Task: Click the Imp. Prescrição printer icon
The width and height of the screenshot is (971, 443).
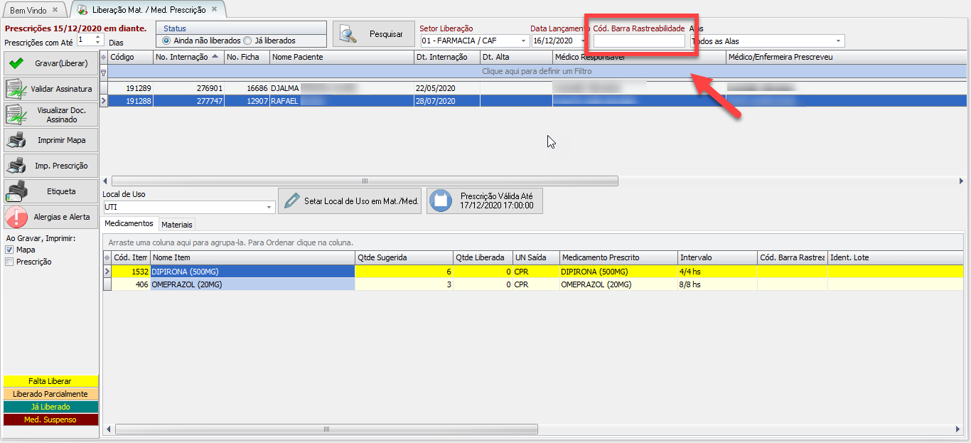Action: [16, 166]
